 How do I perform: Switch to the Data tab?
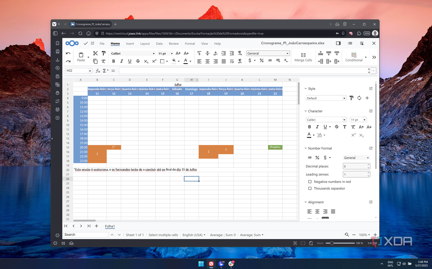[159, 44]
